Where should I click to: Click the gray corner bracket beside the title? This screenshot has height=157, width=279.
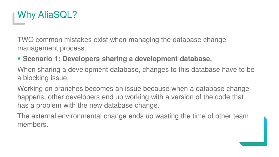[19, 19]
